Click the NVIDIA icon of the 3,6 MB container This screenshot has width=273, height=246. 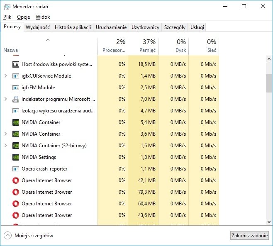[16, 134]
